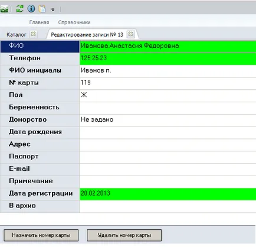Click the document copy icon
This screenshot has height=247, width=256.
(42, 9)
